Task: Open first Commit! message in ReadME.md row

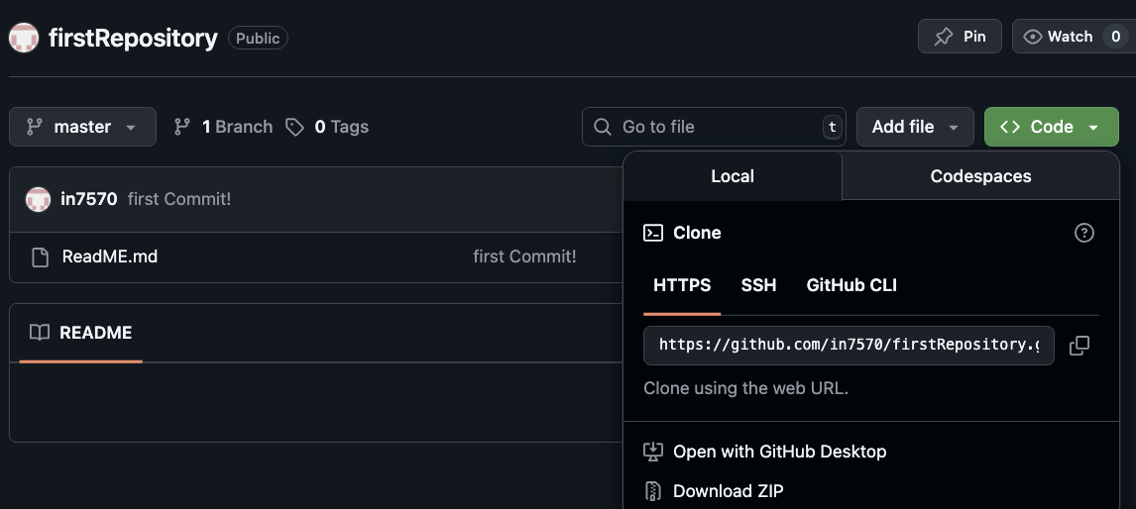Action: point(524,256)
